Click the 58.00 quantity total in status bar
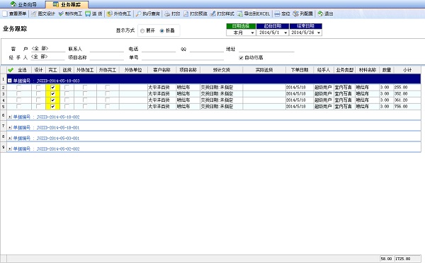Viewport: 425px width, 263px height. (387, 259)
